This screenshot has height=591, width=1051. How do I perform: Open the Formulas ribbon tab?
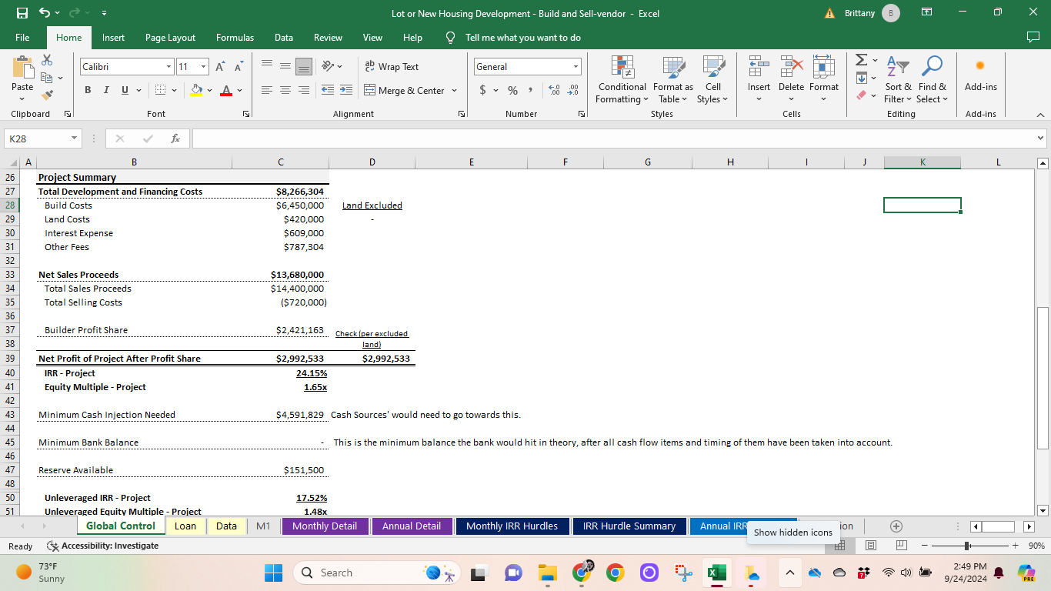[235, 37]
